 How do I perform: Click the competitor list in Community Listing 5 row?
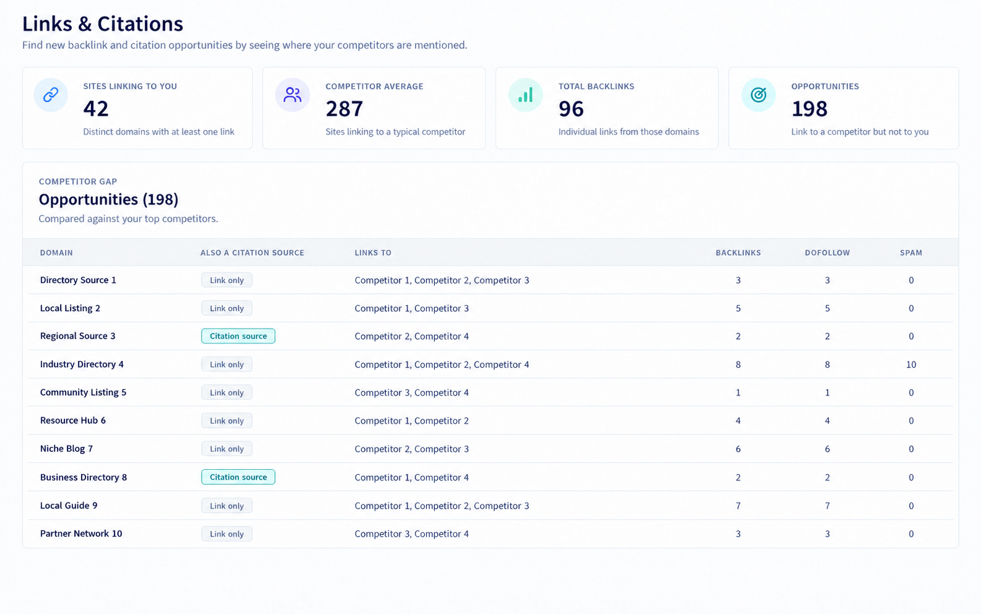point(411,392)
